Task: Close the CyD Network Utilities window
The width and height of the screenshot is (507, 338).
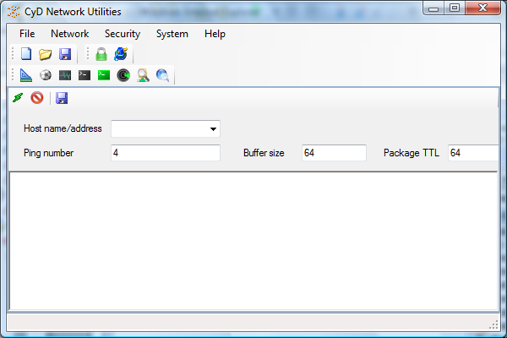Action: pos(482,8)
